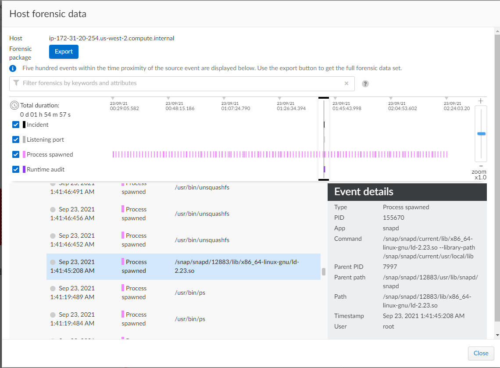
Task: Click the event list scrollbar handle
Action: pyautogui.click(x=324, y=272)
